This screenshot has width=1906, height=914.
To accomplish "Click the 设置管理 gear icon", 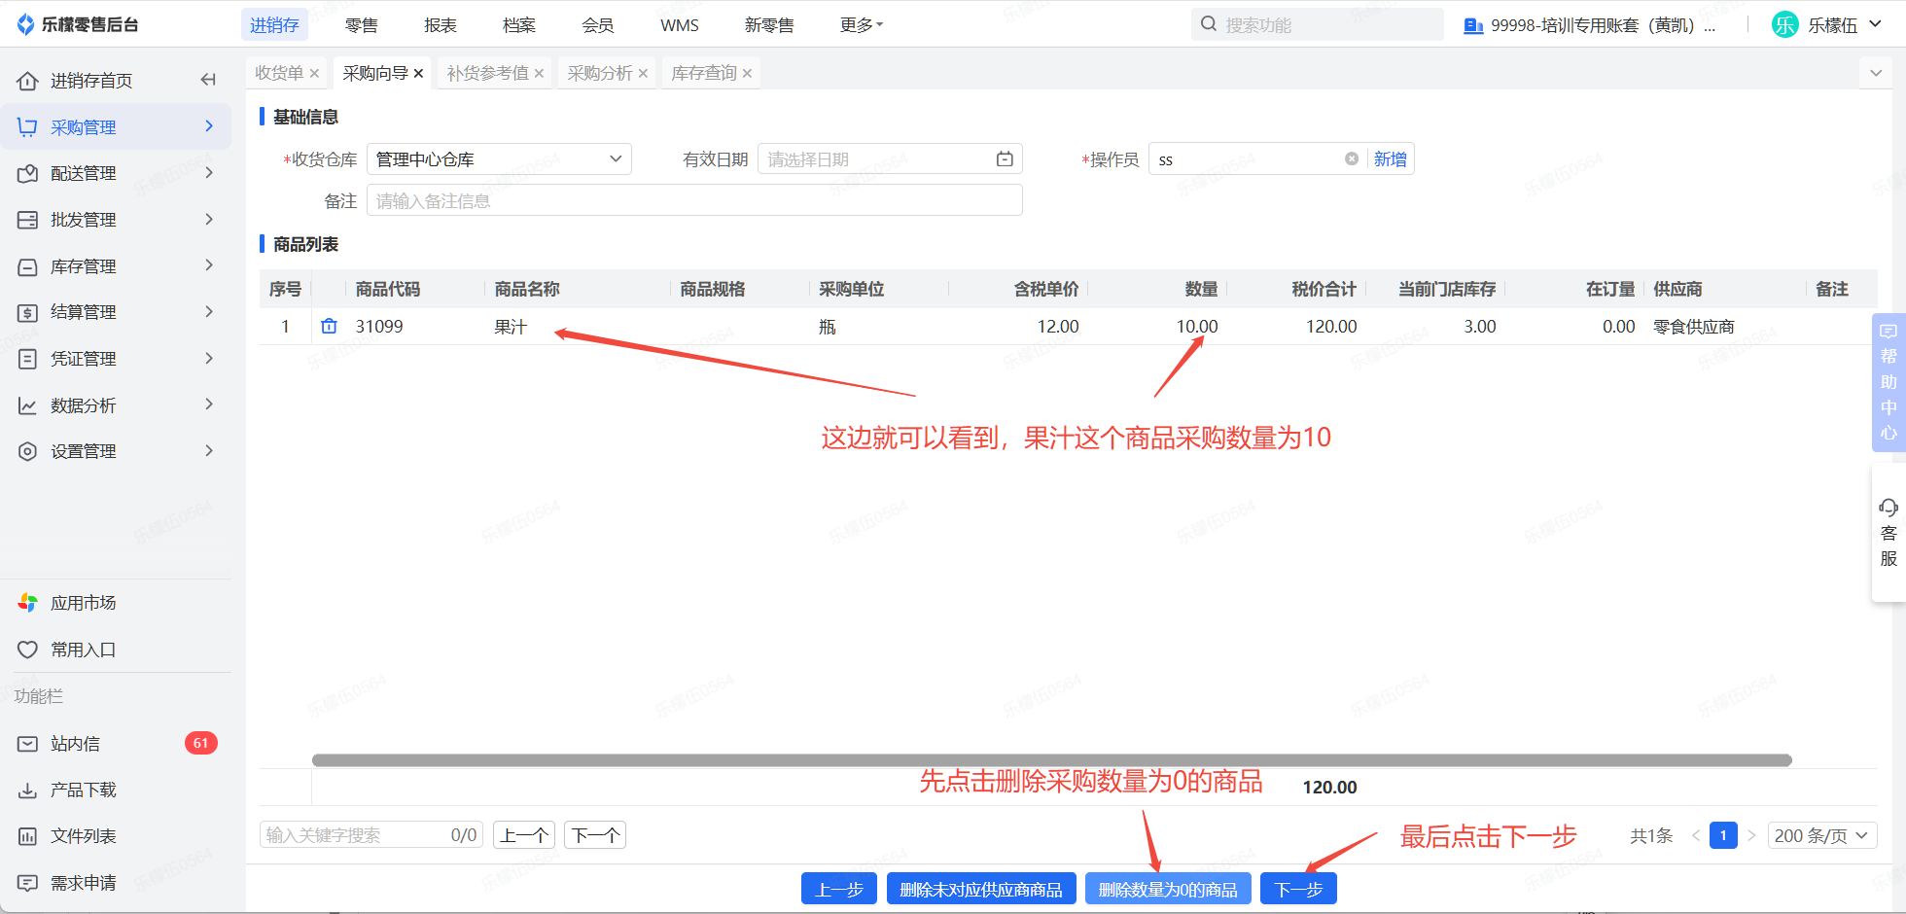I will pyautogui.click(x=28, y=451).
